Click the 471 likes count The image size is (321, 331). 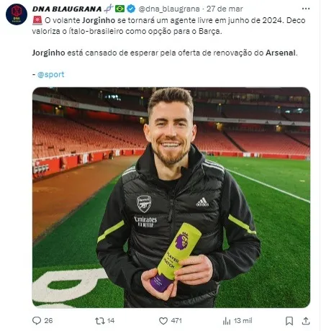pos(176,321)
